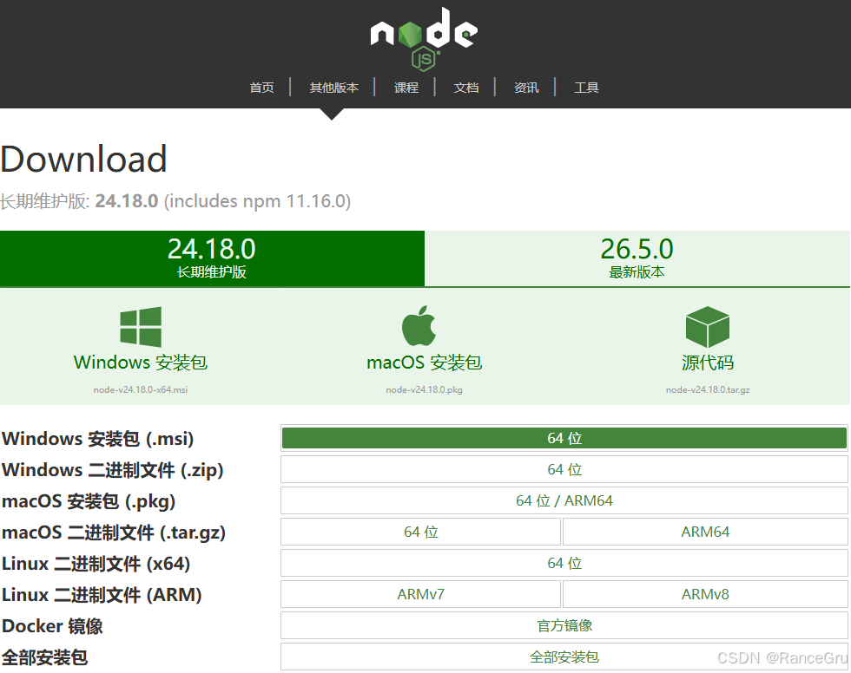Download Windows .zip 64 位 binary
851x673 pixels.
point(564,469)
